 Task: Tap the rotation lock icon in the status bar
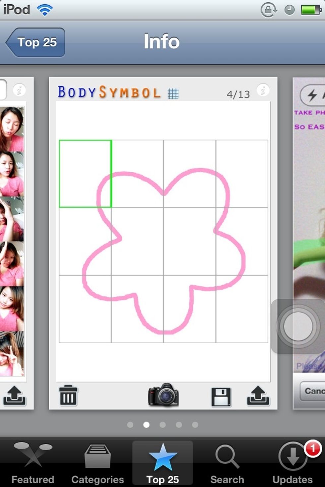[x=269, y=9]
